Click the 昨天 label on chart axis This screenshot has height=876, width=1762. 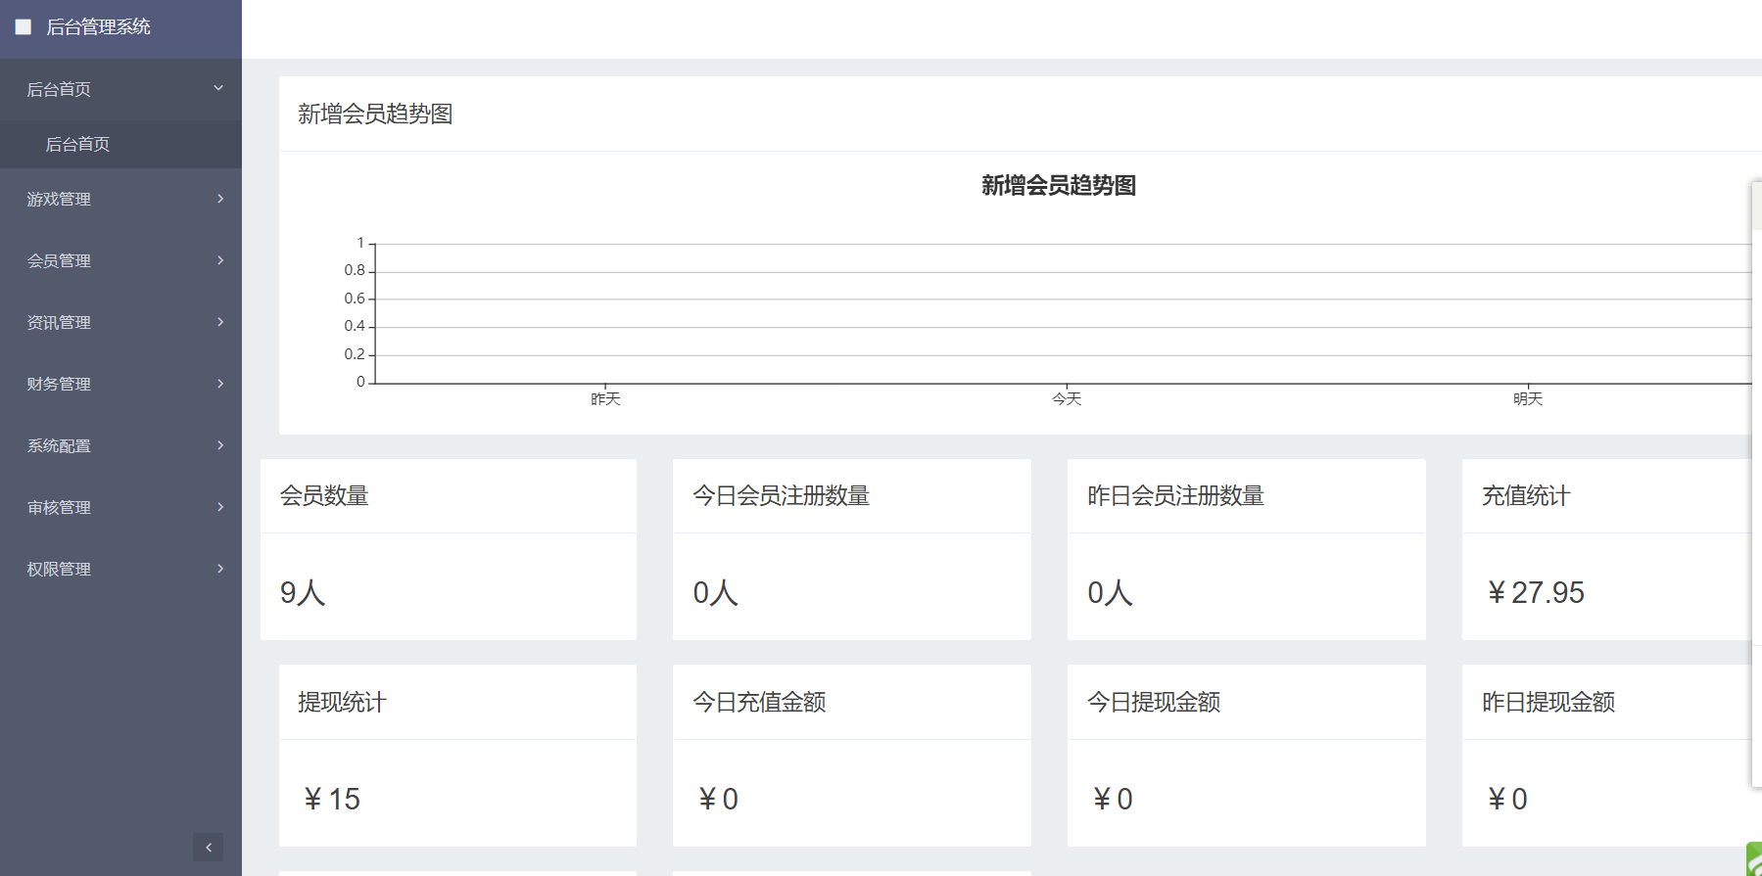click(x=605, y=398)
